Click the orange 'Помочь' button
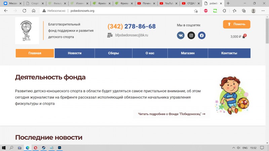 pos(237,24)
